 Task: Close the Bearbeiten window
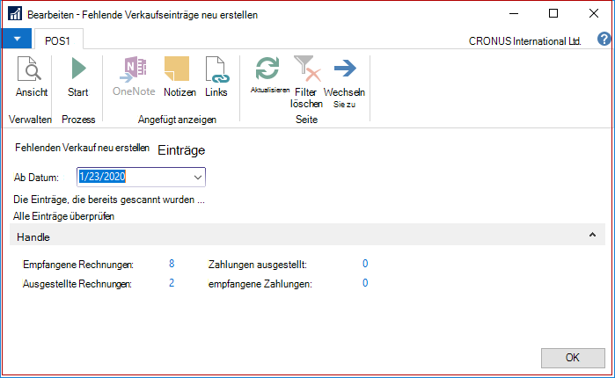coord(594,14)
